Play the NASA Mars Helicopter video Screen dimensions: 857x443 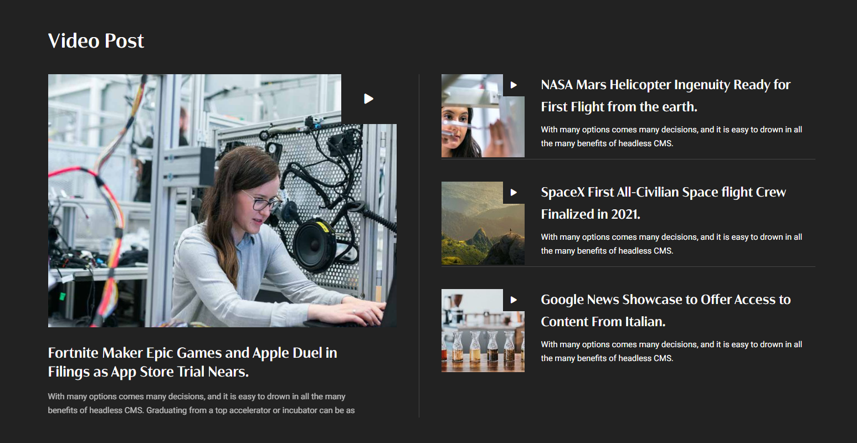pos(514,85)
